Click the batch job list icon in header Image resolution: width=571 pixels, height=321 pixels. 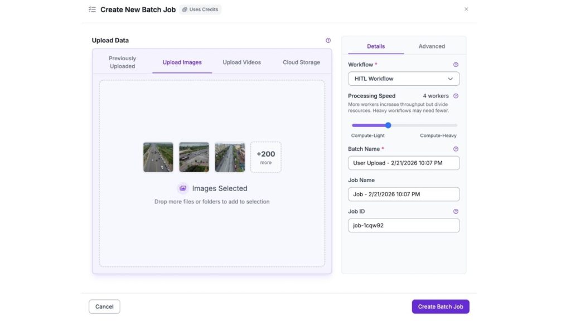(x=92, y=9)
